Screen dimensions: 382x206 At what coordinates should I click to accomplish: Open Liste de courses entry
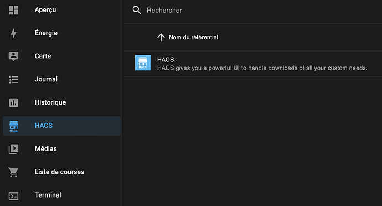(59, 172)
